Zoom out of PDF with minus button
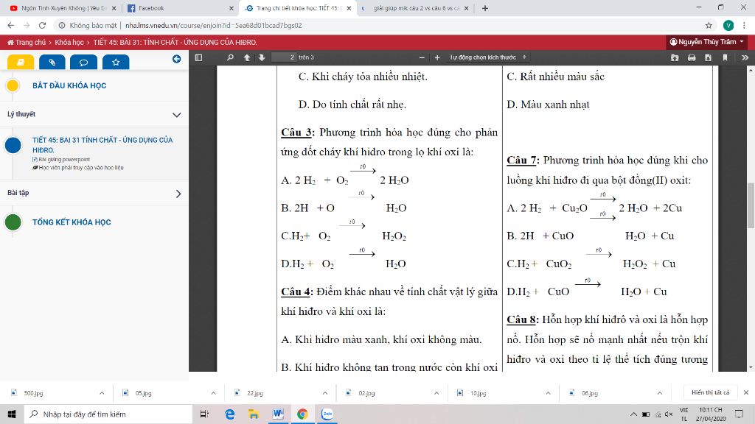The width and height of the screenshot is (755, 424). (x=422, y=57)
